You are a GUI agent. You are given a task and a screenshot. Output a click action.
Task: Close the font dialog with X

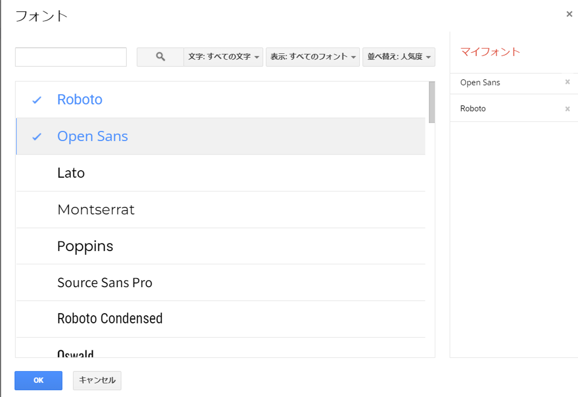coord(569,14)
